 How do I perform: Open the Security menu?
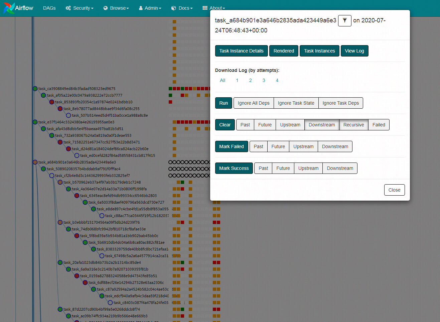point(80,8)
